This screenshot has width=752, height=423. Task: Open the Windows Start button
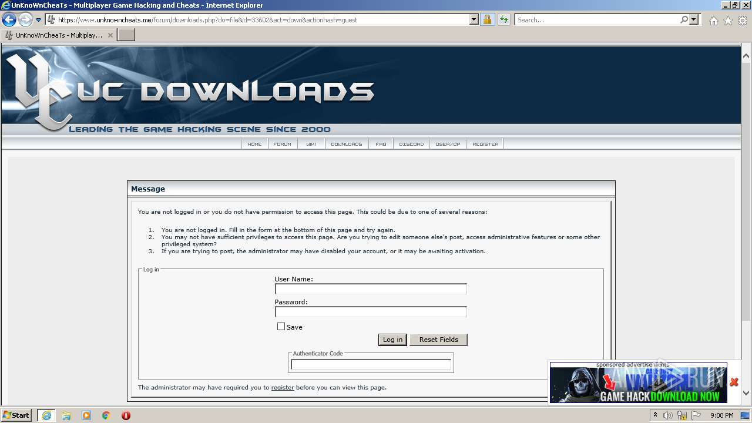point(16,415)
